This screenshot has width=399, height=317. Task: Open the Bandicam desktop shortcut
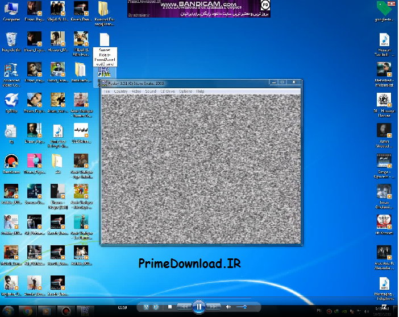11,164
